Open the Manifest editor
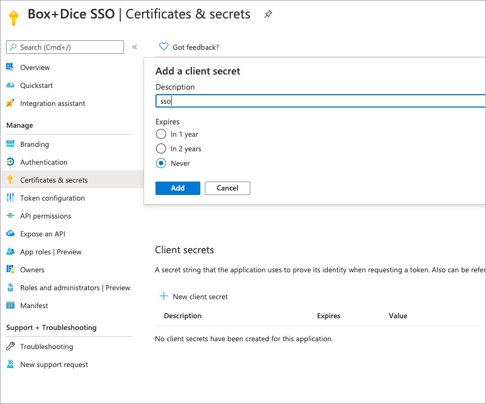Image resolution: width=486 pixels, height=404 pixels. pyautogui.click(x=34, y=306)
